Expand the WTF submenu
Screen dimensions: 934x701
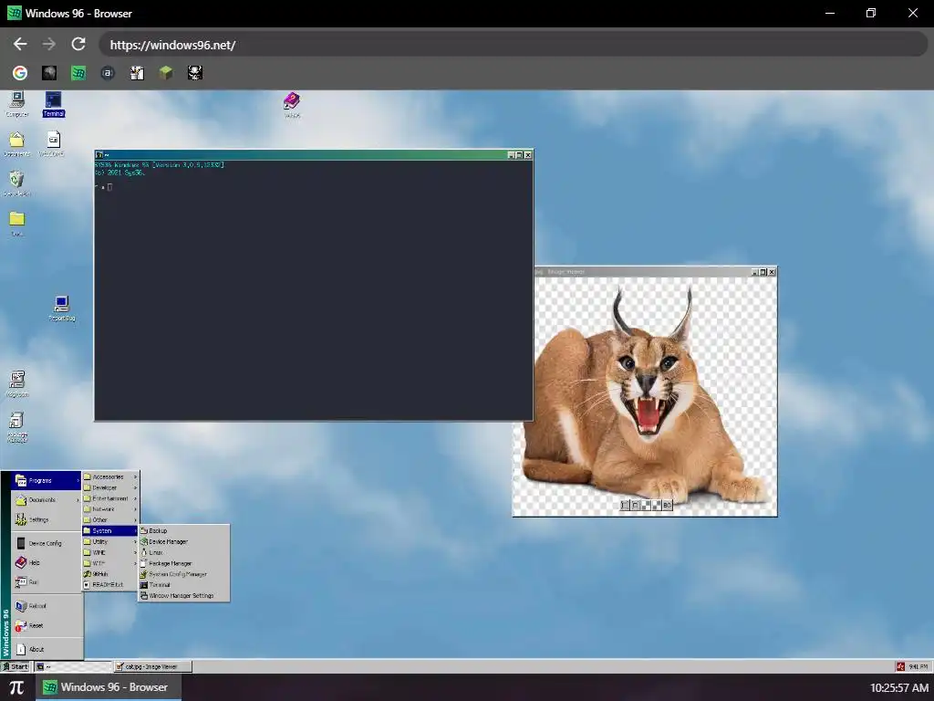[x=110, y=563]
